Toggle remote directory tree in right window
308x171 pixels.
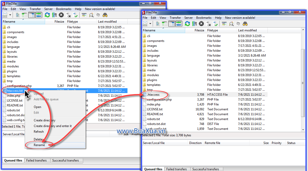click(x=172, y=24)
